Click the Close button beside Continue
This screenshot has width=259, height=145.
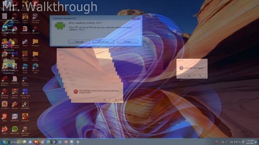(x=127, y=42)
